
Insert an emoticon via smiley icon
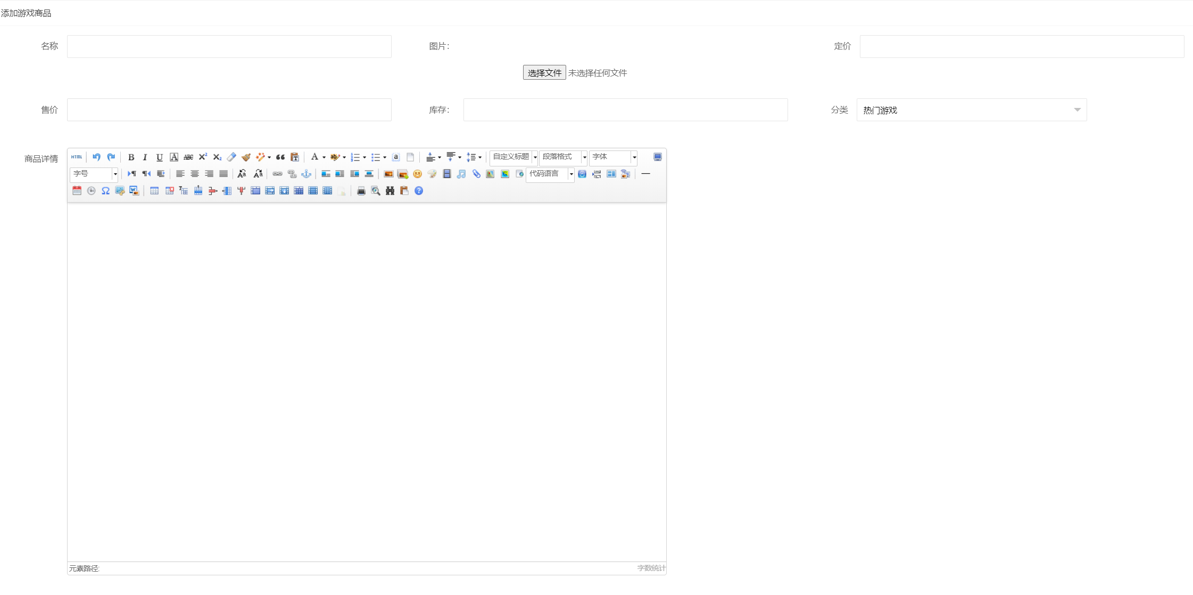(417, 174)
